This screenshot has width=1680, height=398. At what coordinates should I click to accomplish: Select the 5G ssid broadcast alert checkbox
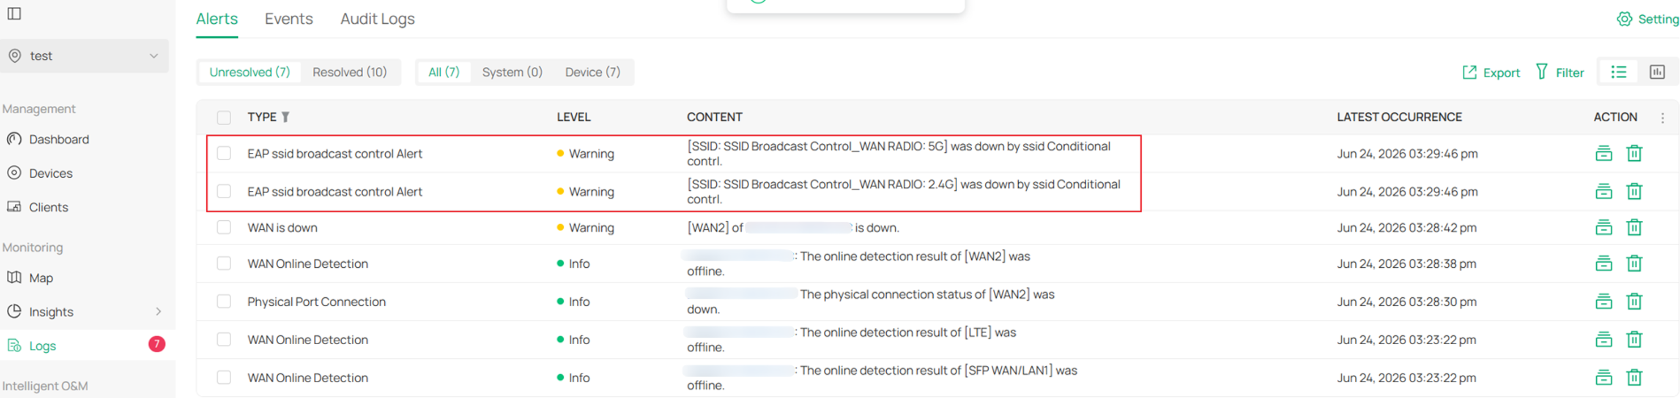pos(224,153)
